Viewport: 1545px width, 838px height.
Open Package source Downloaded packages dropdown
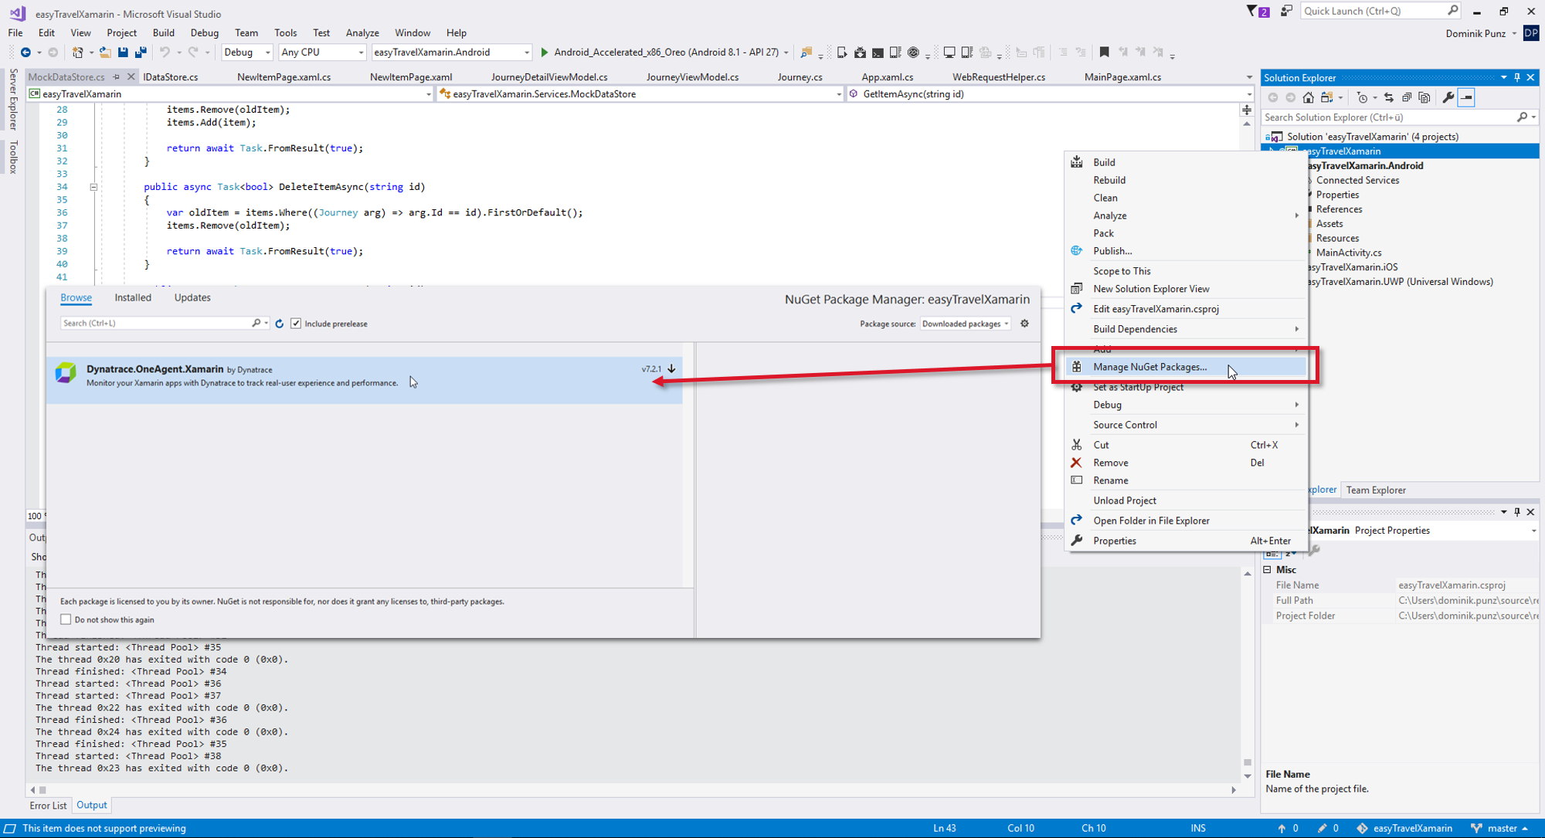[965, 324]
